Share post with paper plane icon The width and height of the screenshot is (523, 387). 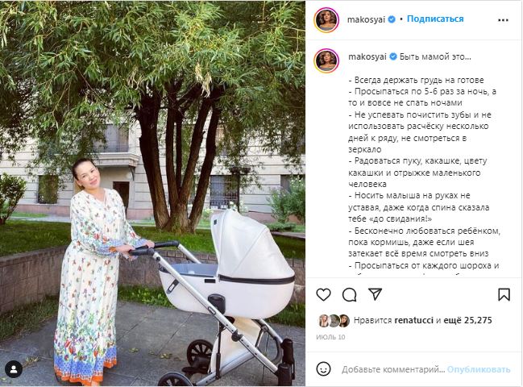tap(375, 294)
